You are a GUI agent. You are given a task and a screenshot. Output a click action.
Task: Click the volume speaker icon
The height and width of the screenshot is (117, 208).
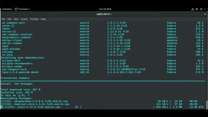[197, 9]
